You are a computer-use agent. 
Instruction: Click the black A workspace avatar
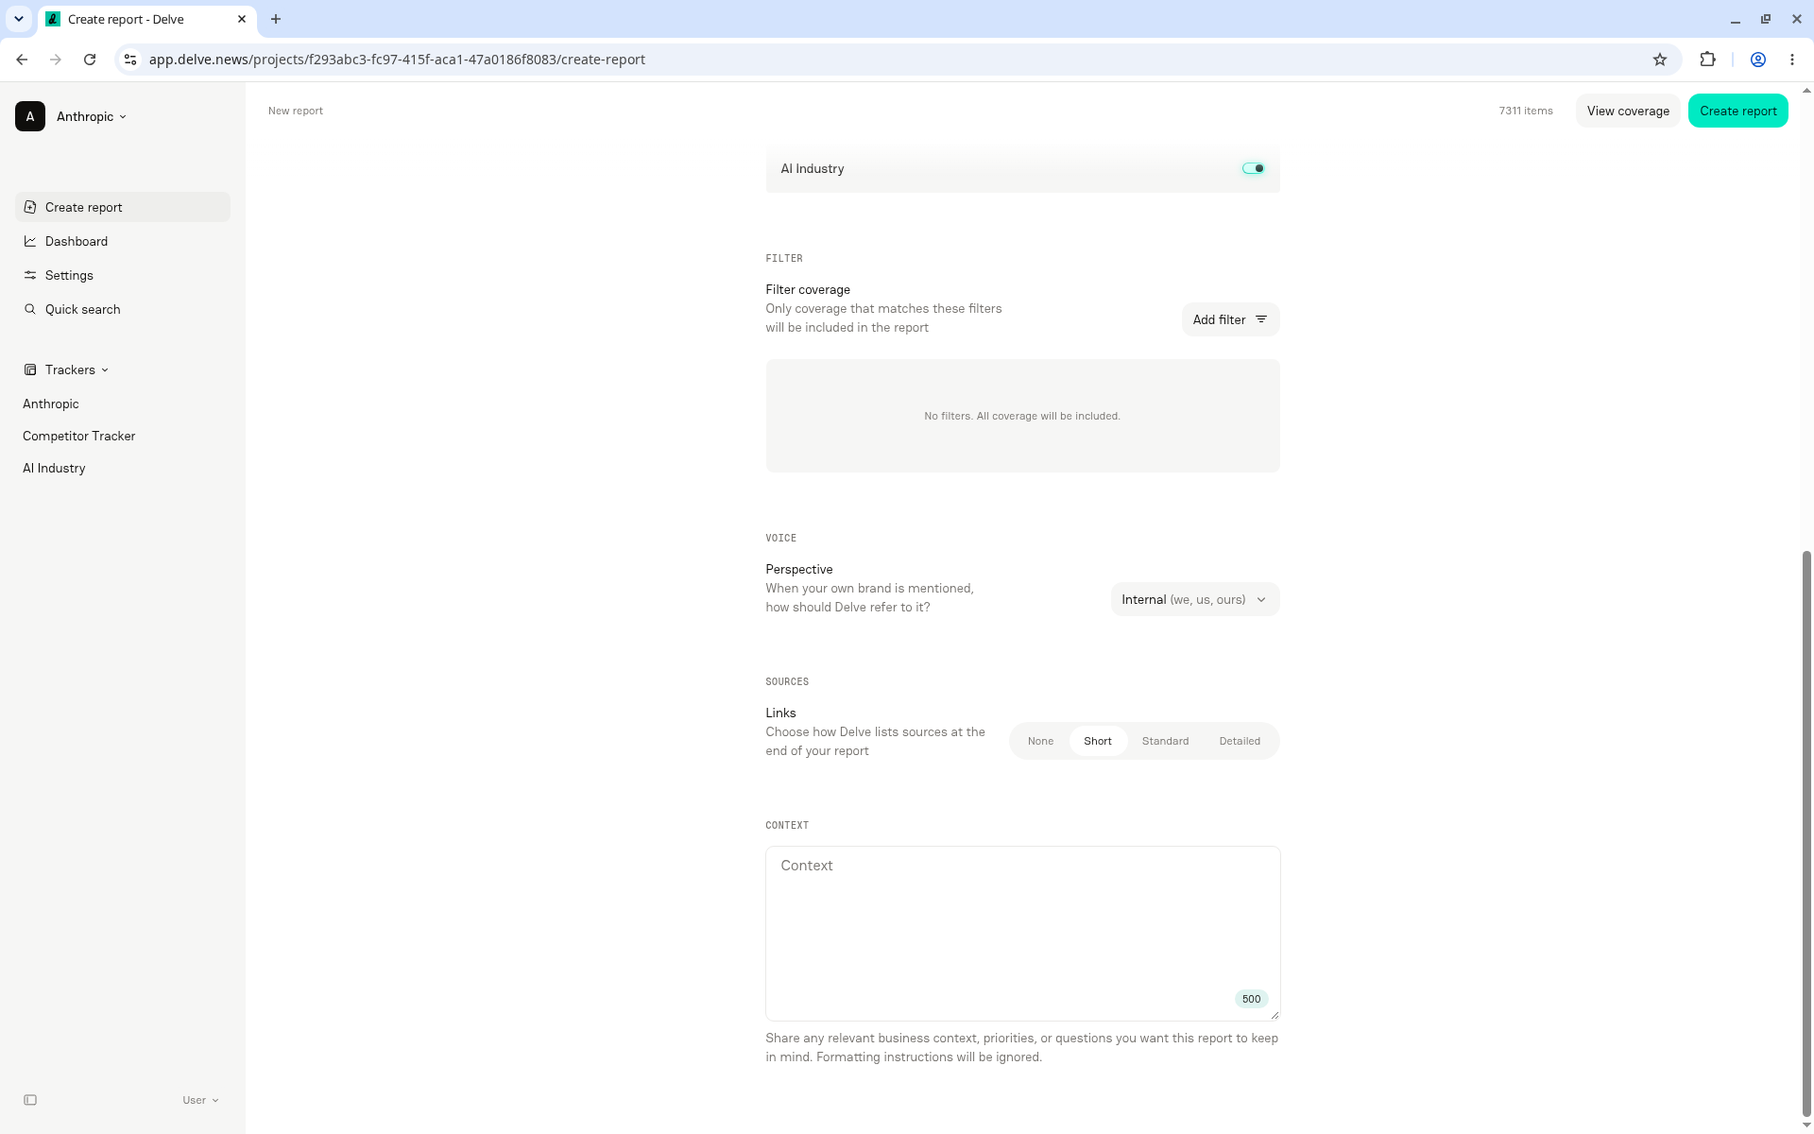pyautogui.click(x=30, y=116)
